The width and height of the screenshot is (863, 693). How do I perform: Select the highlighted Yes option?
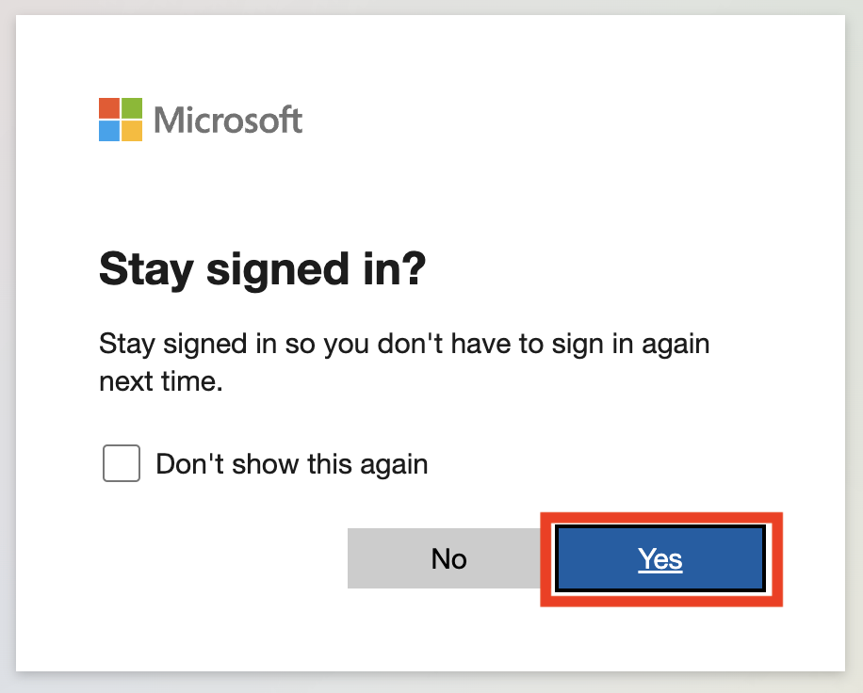(x=659, y=557)
